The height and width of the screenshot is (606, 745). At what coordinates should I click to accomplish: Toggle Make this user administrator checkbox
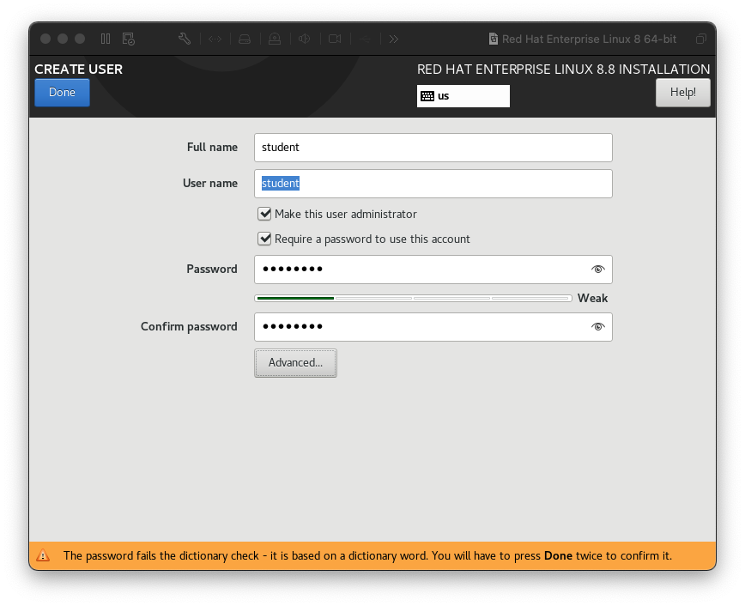pyautogui.click(x=264, y=214)
